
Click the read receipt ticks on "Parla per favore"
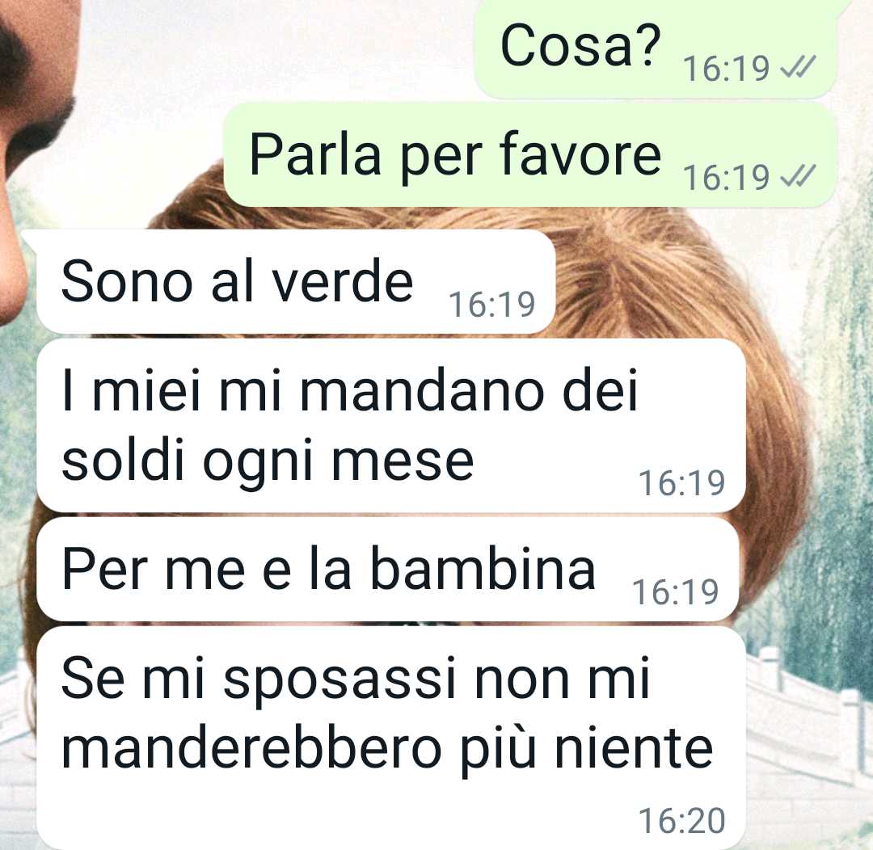click(798, 176)
